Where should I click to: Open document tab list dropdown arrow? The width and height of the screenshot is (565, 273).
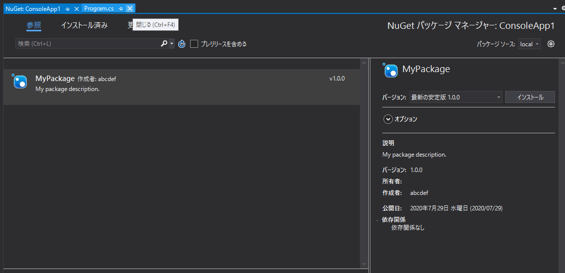[x=555, y=8]
